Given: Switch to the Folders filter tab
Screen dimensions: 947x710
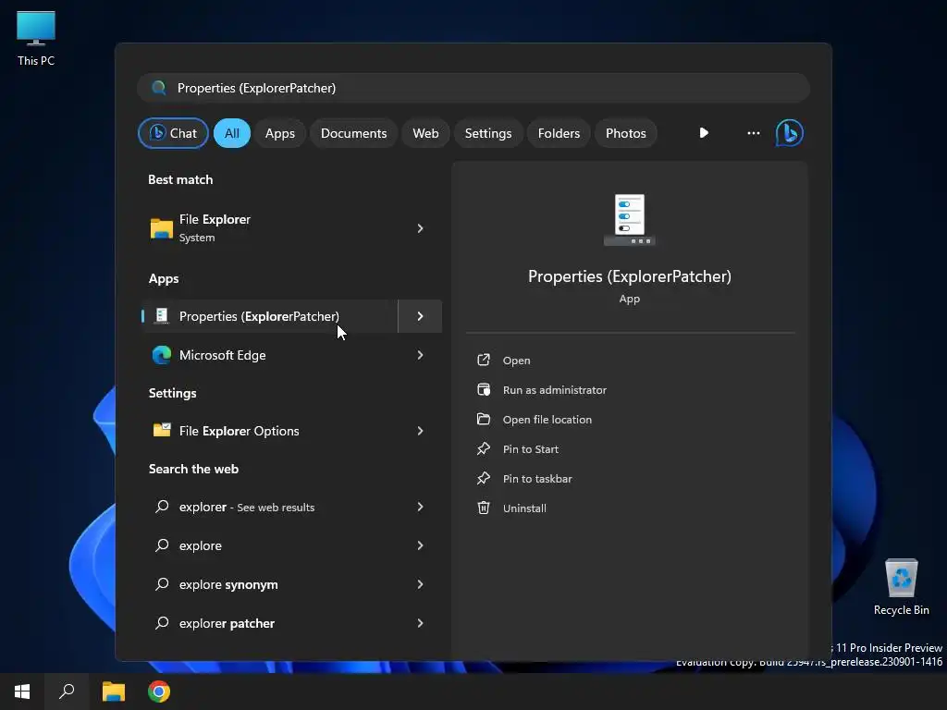Looking at the screenshot, I should point(559,133).
